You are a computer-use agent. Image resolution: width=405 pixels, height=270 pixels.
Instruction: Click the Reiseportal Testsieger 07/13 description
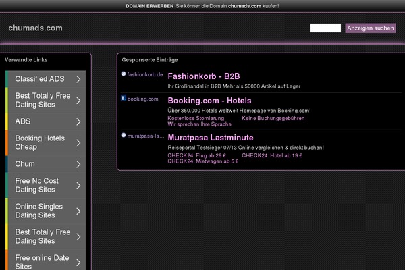(x=246, y=148)
